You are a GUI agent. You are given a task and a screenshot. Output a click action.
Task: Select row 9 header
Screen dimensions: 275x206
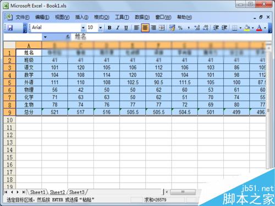coord(9,112)
